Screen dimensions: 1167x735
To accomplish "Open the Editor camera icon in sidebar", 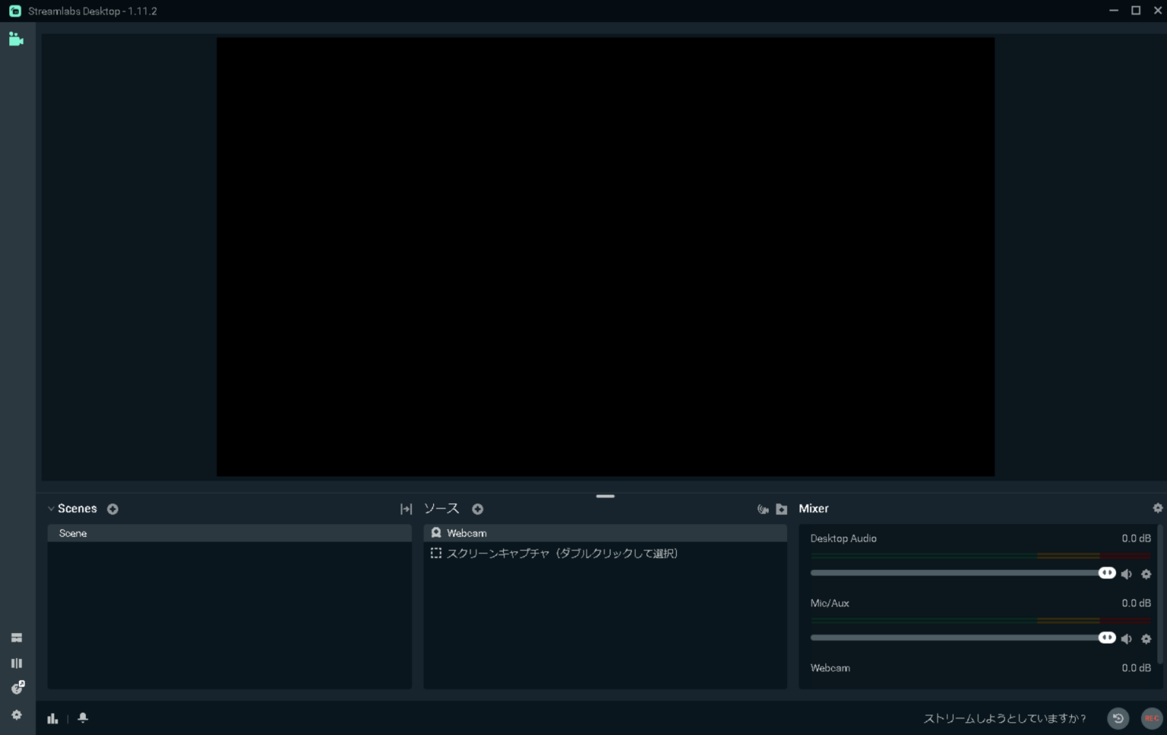I will tap(16, 39).
